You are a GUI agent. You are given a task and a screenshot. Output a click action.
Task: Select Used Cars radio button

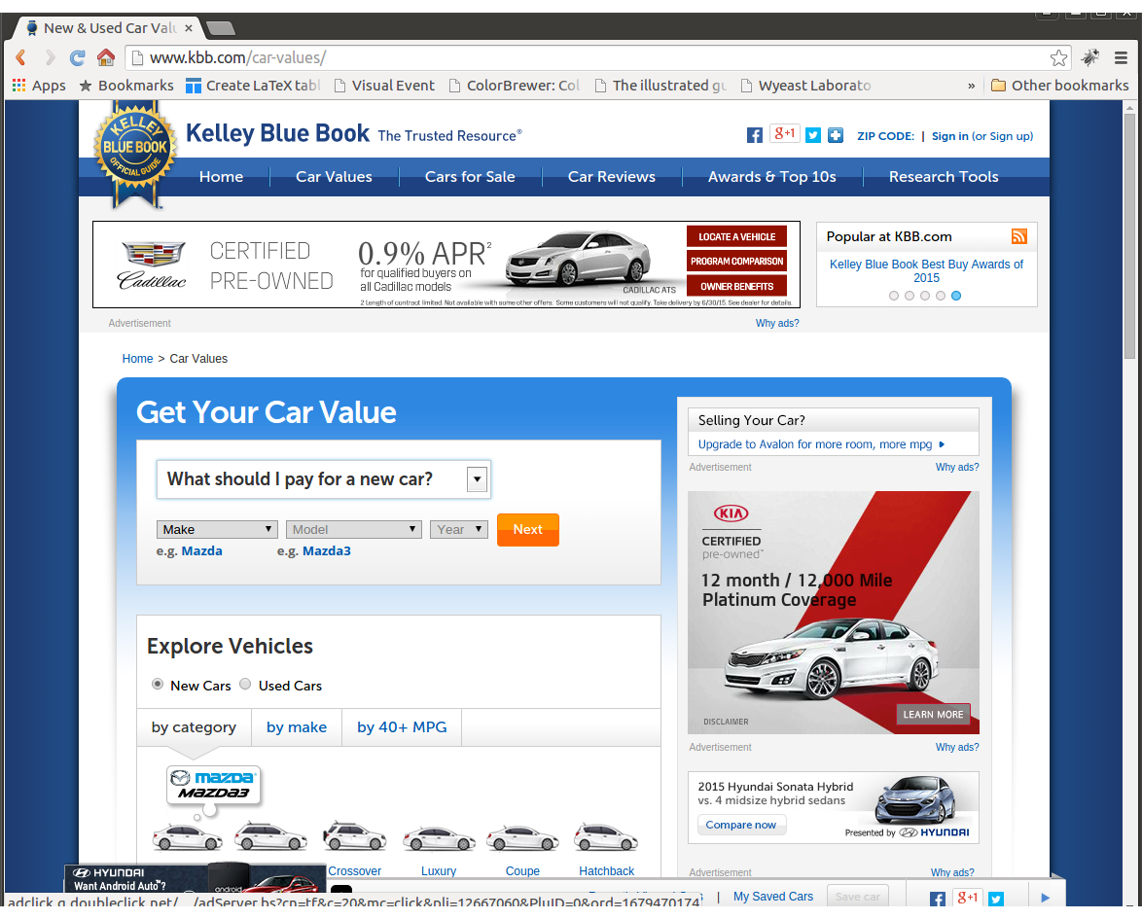245,684
